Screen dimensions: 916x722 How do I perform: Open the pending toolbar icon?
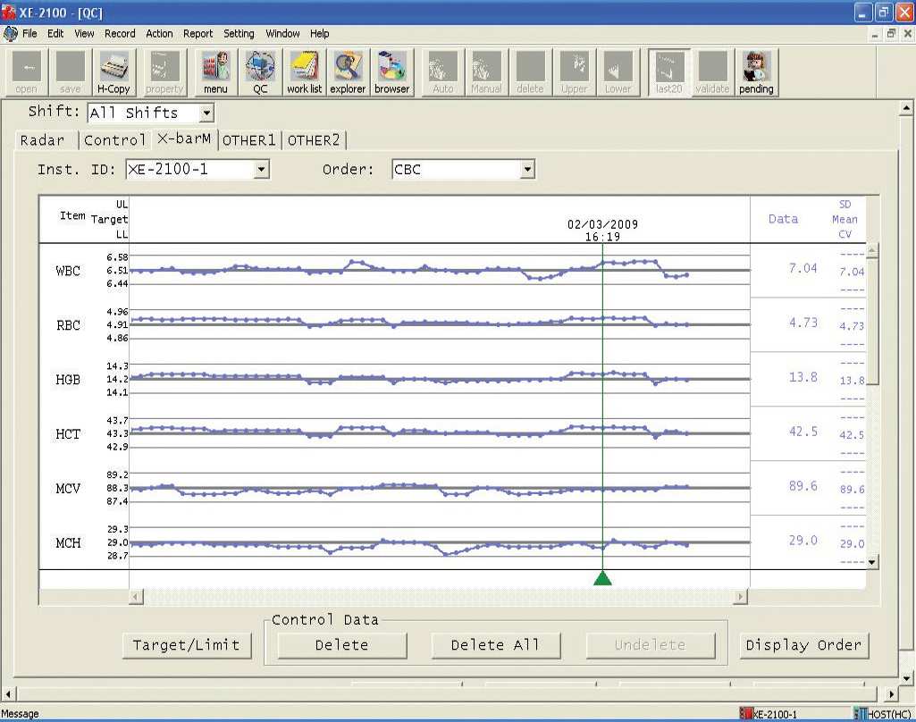pyautogui.click(x=757, y=72)
